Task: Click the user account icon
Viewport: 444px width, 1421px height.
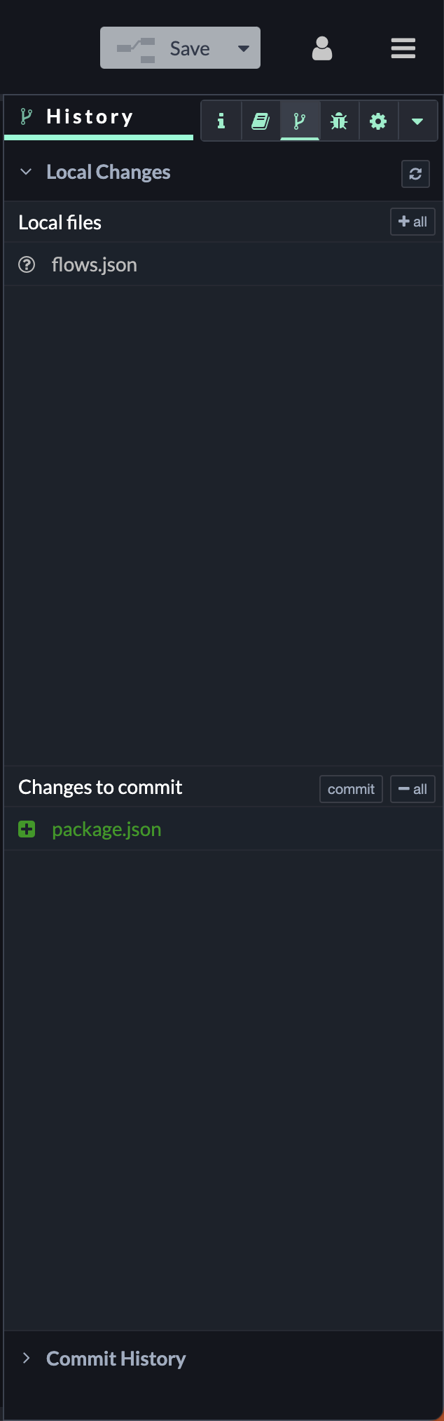Action: coord(322,48)
